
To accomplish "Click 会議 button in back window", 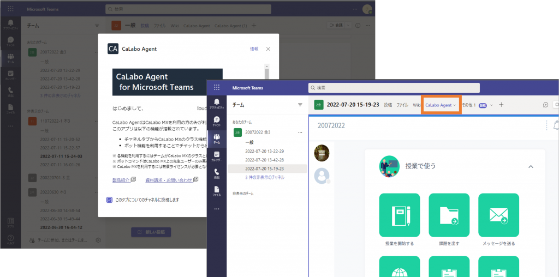I will tap(336, 25).
